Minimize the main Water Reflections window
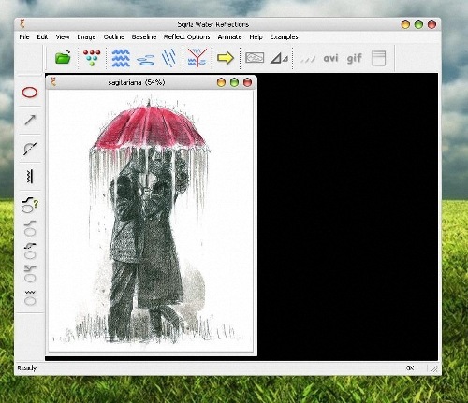Screen dimensions: 468x403 (x=405, y=24)
